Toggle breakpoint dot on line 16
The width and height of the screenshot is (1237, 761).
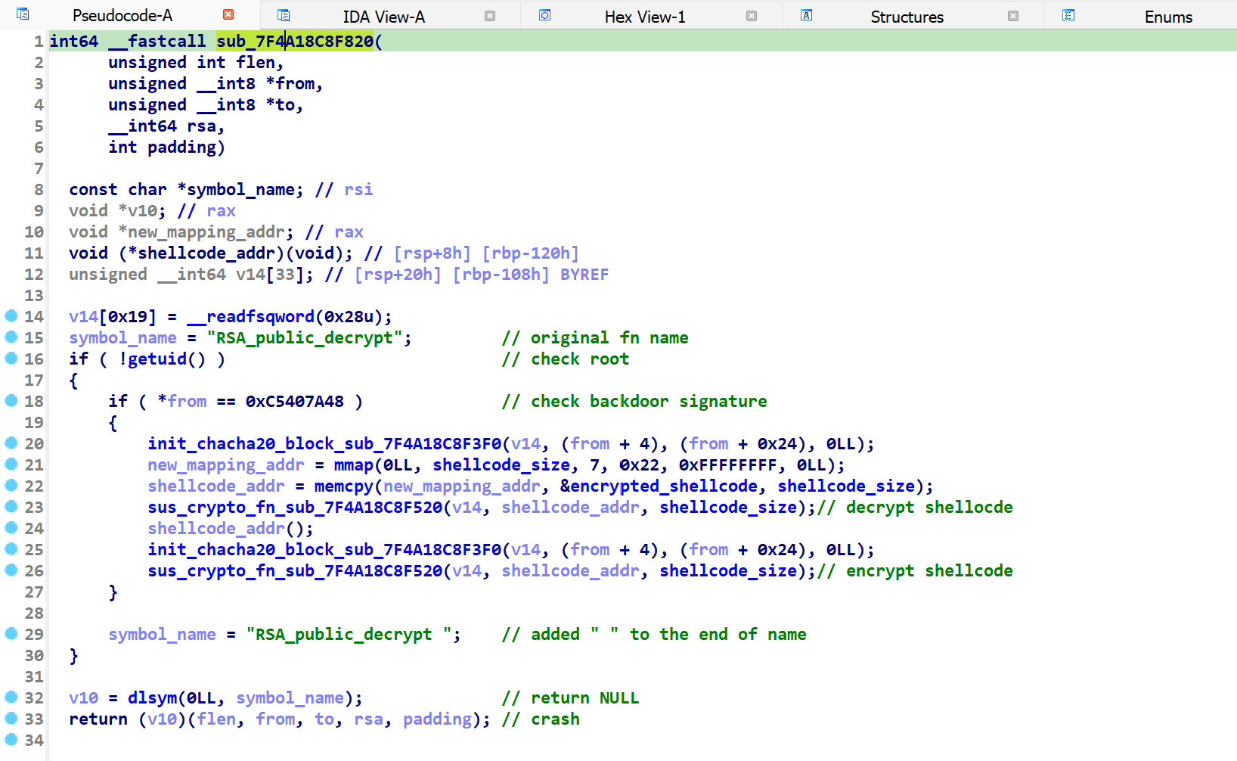(x=11, y=358)
